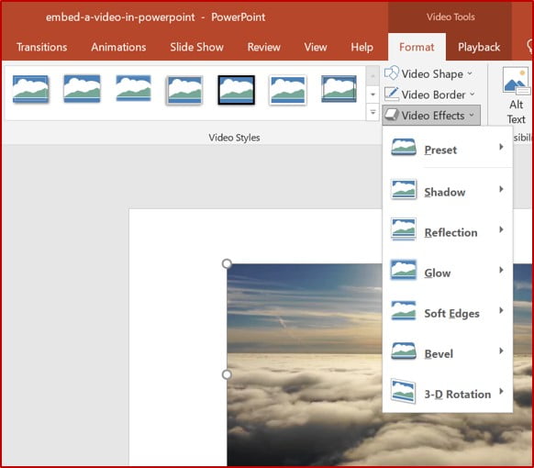Apply the first video style thumbnail

click(30, 89)
